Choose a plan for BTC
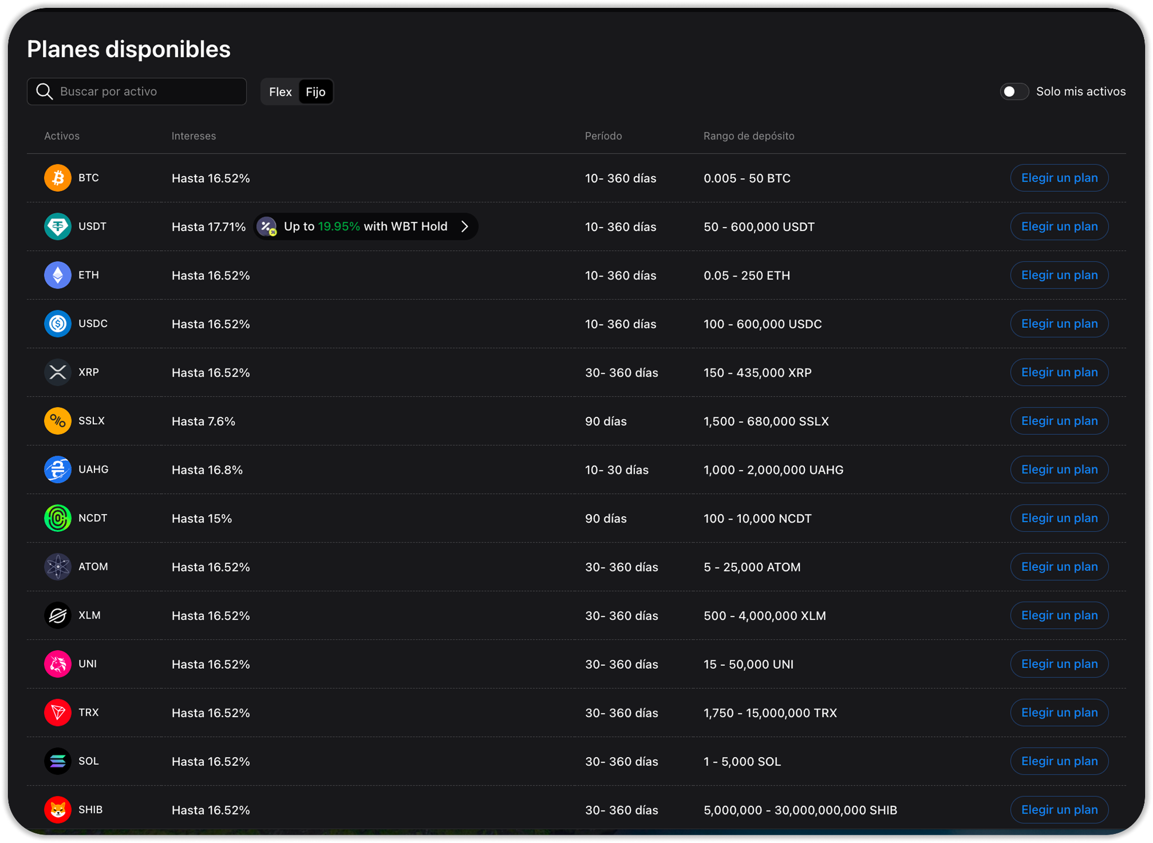 (1059, 178)
